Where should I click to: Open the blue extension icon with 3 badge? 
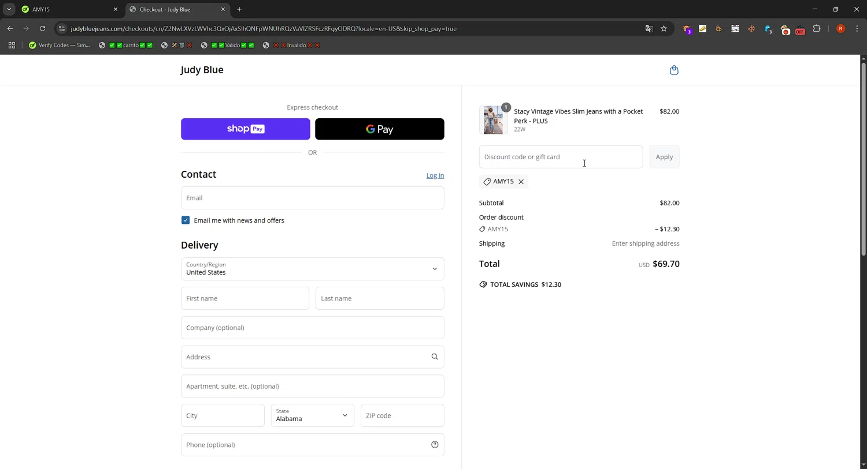[768, 29]
